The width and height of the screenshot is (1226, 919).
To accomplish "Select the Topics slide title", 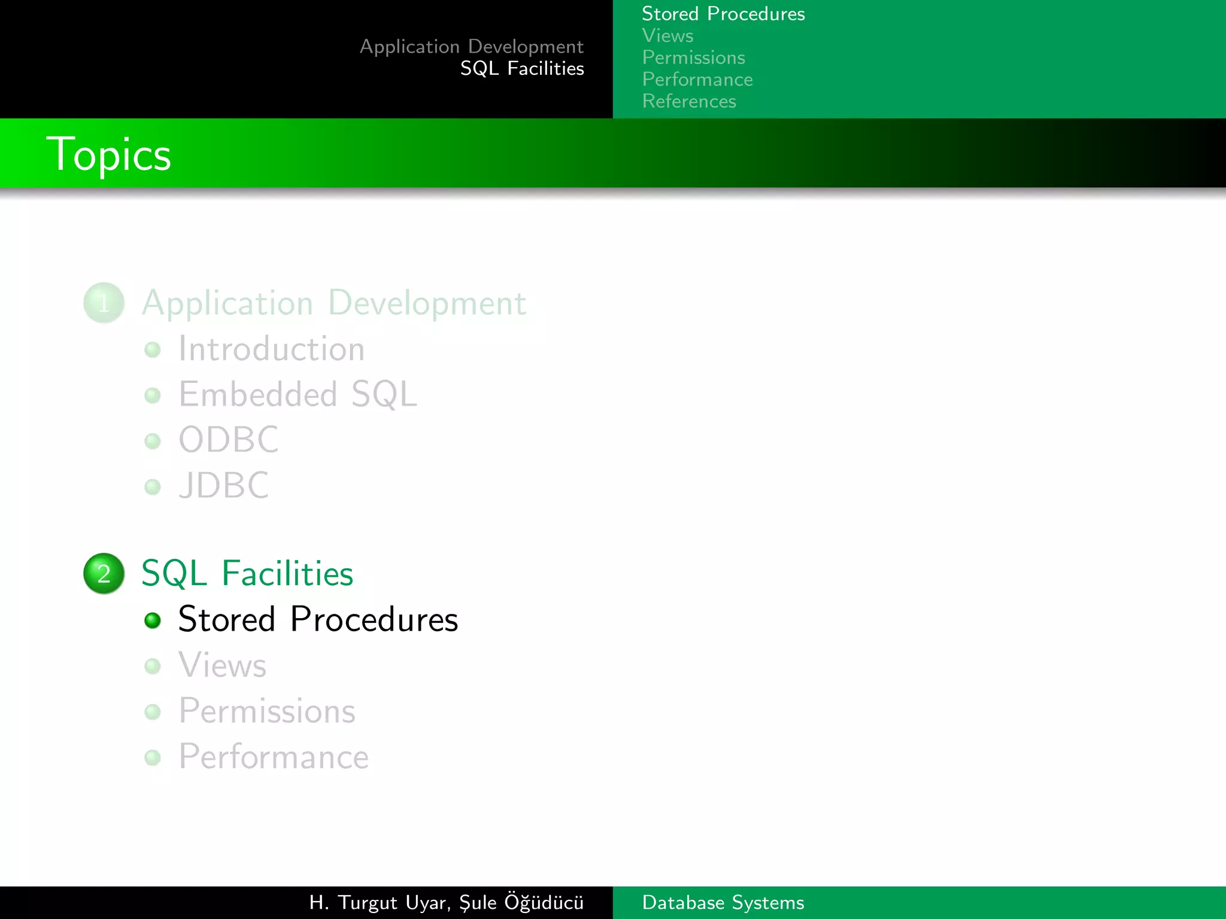I will coord(109,154).
